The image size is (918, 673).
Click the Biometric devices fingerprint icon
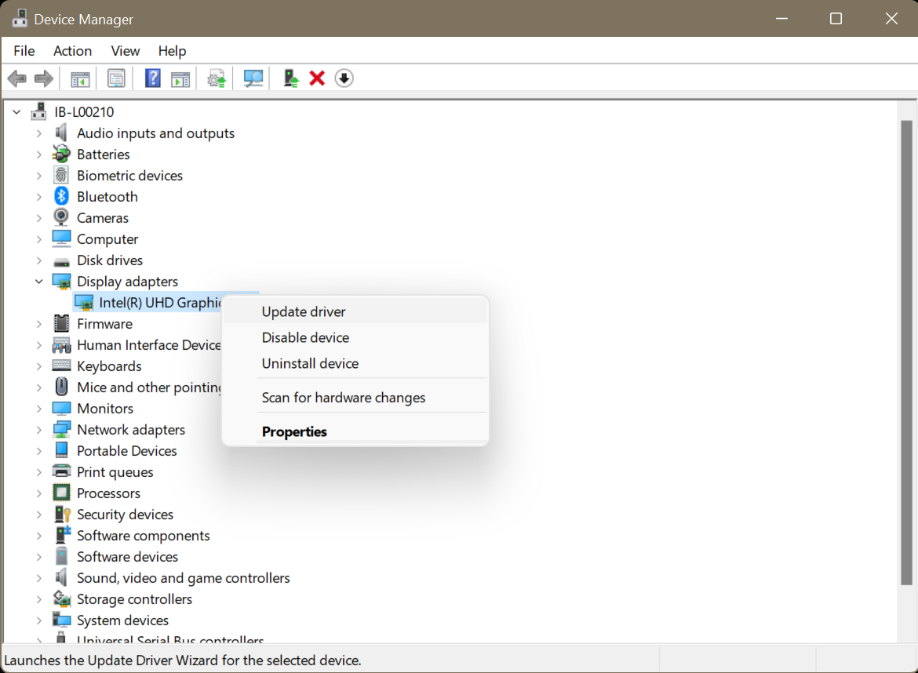(x=61, y=175)
